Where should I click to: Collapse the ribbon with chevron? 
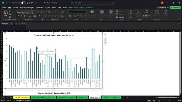point(179,20)
